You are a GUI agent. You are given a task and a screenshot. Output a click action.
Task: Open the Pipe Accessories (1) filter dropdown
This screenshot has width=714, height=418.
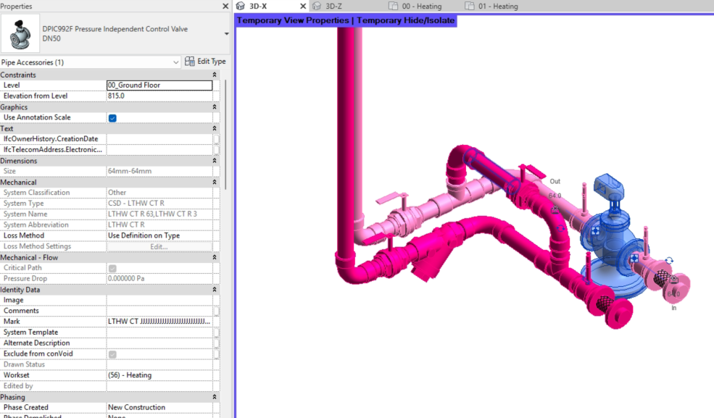click(x=90, y=62)
